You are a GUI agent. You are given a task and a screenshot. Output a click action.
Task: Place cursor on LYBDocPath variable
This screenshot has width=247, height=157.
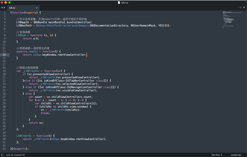pyautogui.click(x=24, y=26)
